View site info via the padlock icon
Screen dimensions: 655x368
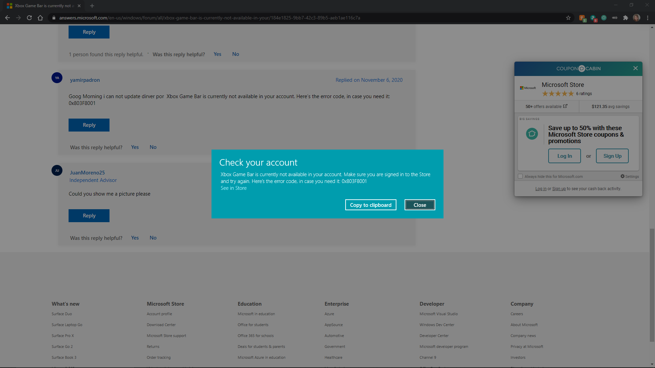tap(54, 18)
